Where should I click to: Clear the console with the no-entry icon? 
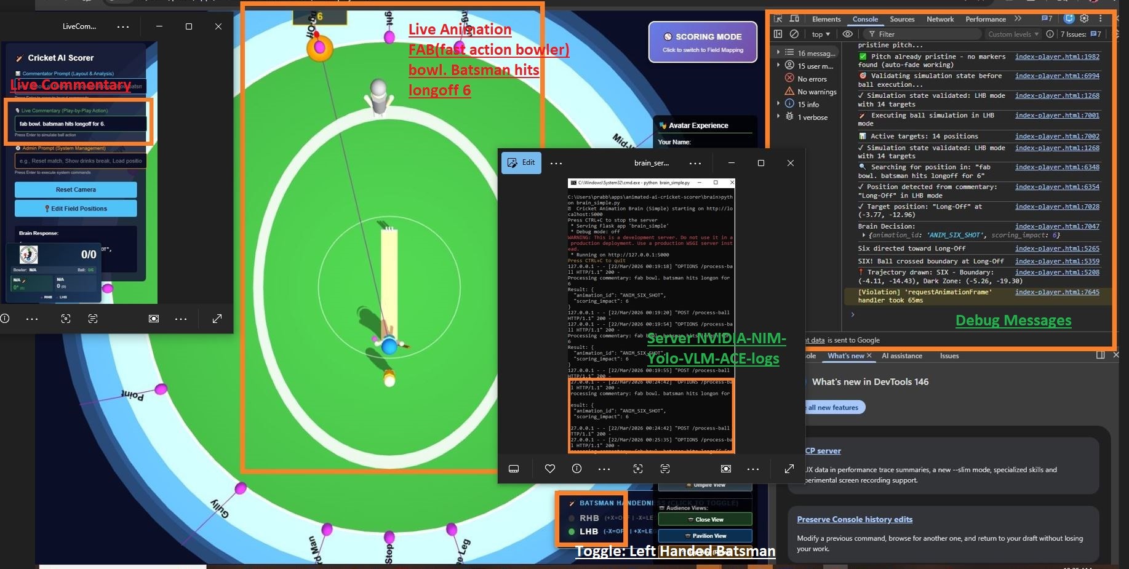794,34
